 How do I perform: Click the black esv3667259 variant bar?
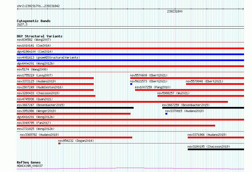click(x=203, y=108)
